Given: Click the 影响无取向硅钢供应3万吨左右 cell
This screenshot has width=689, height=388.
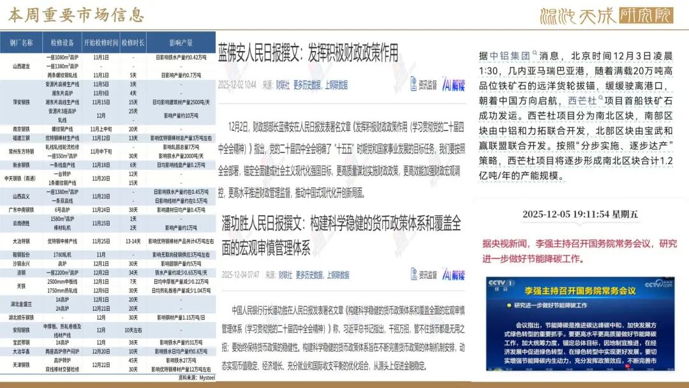Looking at the screenshot, I should (181, 255).
